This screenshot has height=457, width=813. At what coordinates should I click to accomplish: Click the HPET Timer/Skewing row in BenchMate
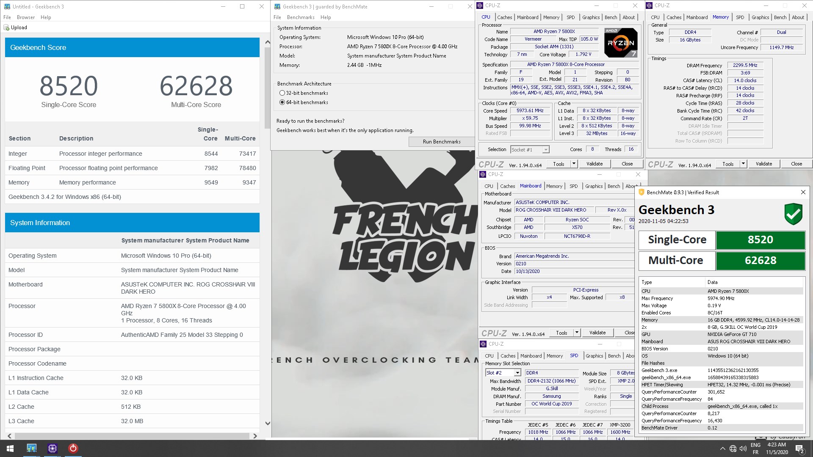(722, 385)
